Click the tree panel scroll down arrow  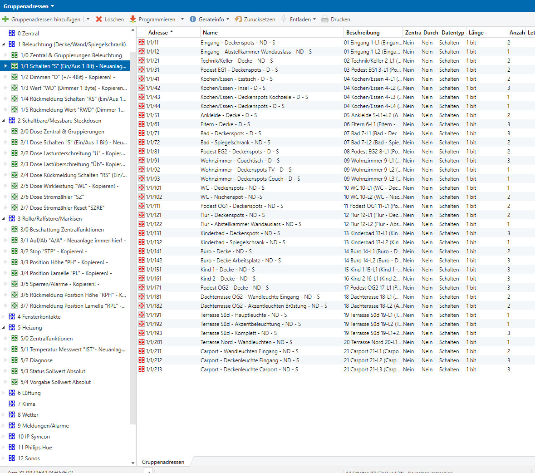pyautogui.click(x=133, y=463)
